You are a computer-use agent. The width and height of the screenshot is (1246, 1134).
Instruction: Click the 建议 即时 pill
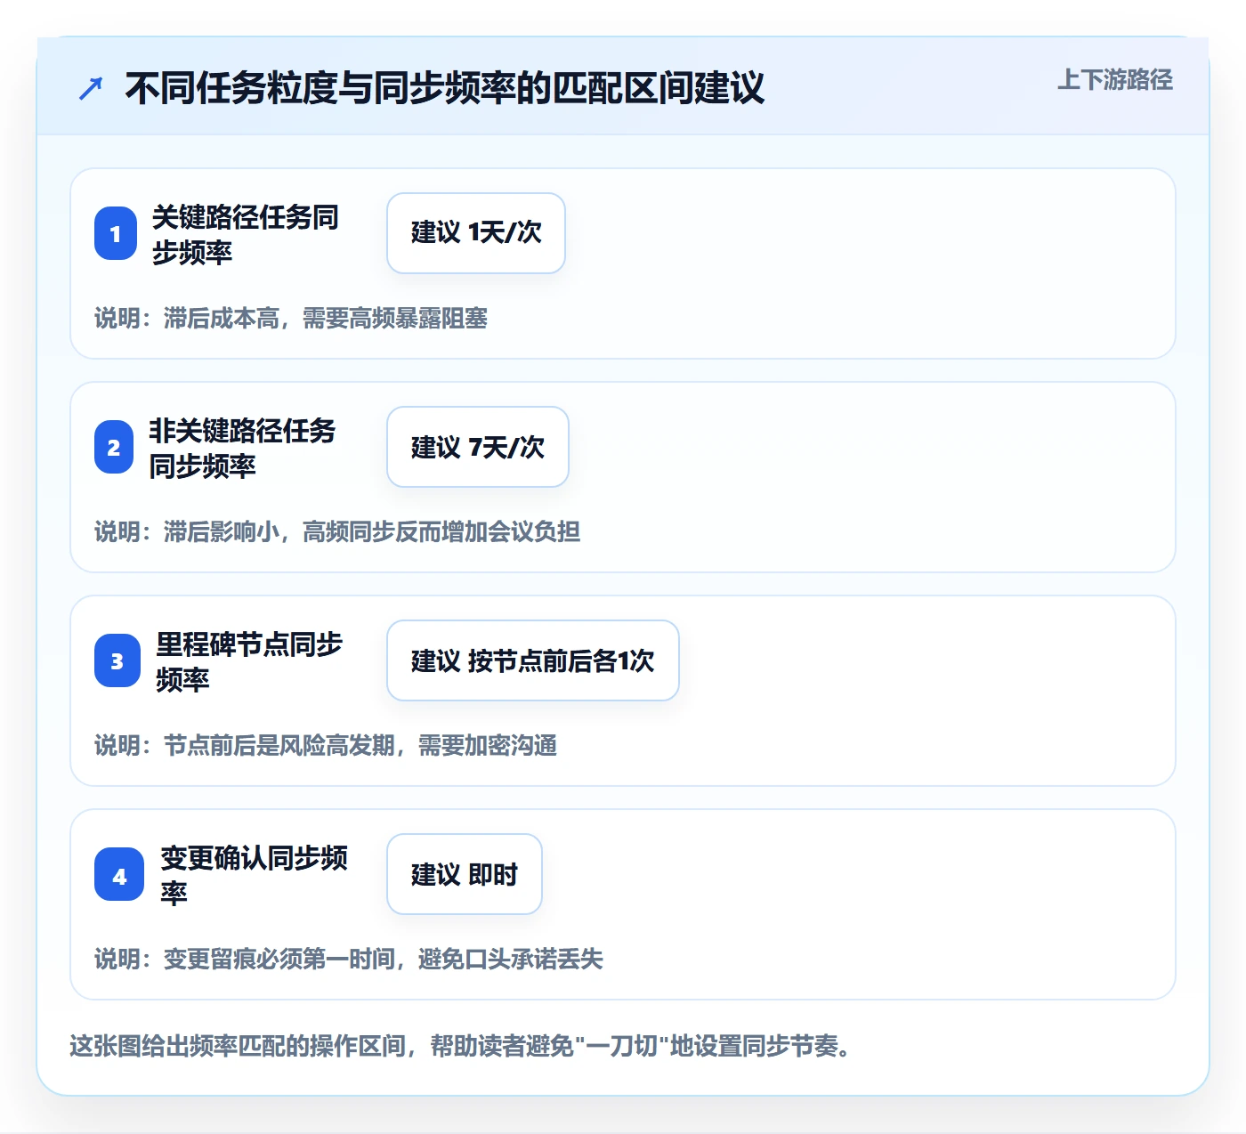click(x=465, y=874)
